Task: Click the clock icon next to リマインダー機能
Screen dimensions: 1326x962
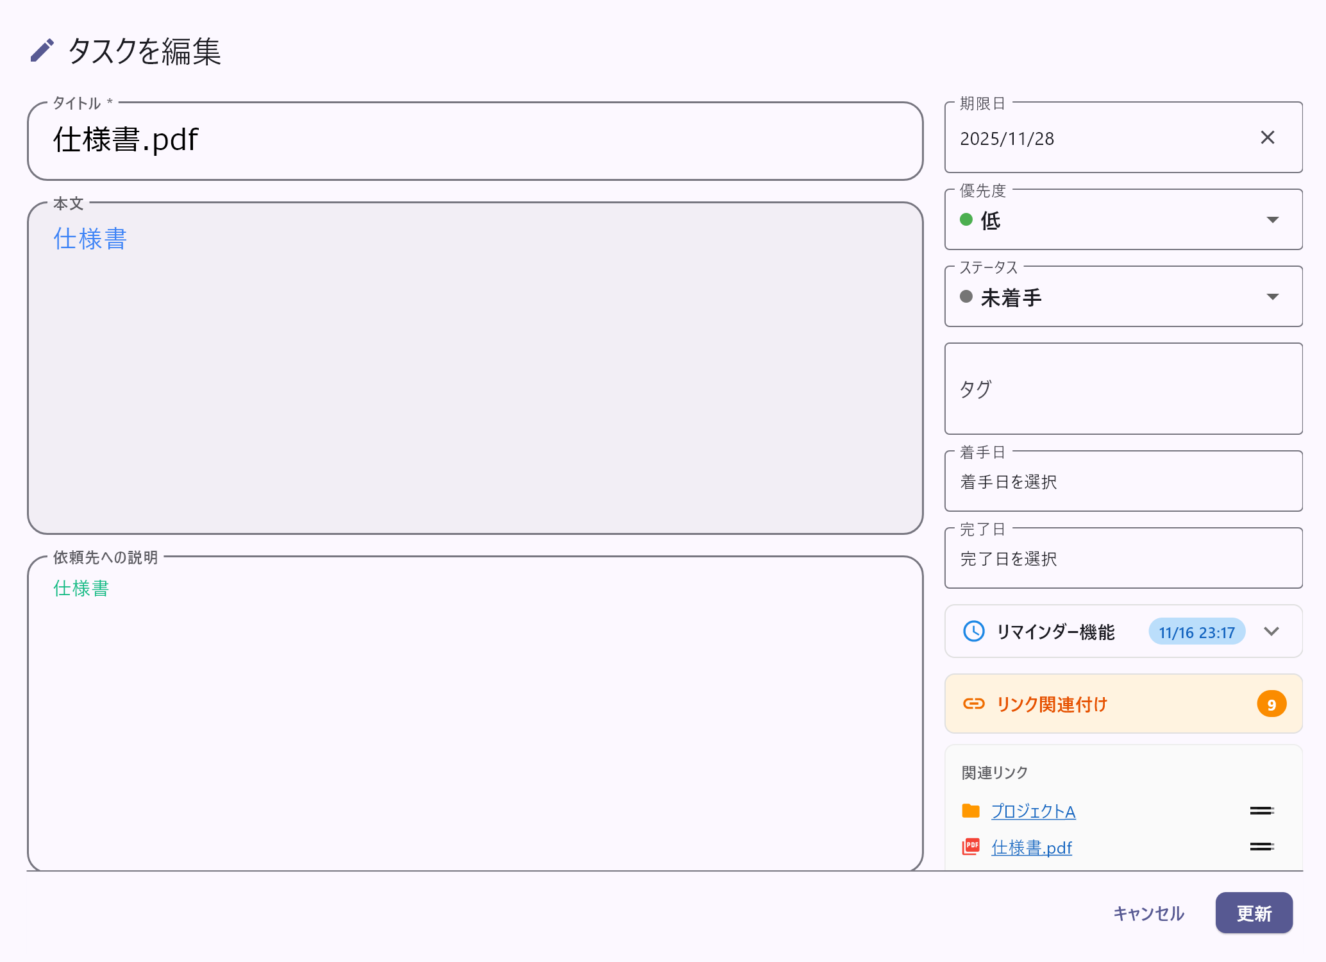Action: point(973,631)
